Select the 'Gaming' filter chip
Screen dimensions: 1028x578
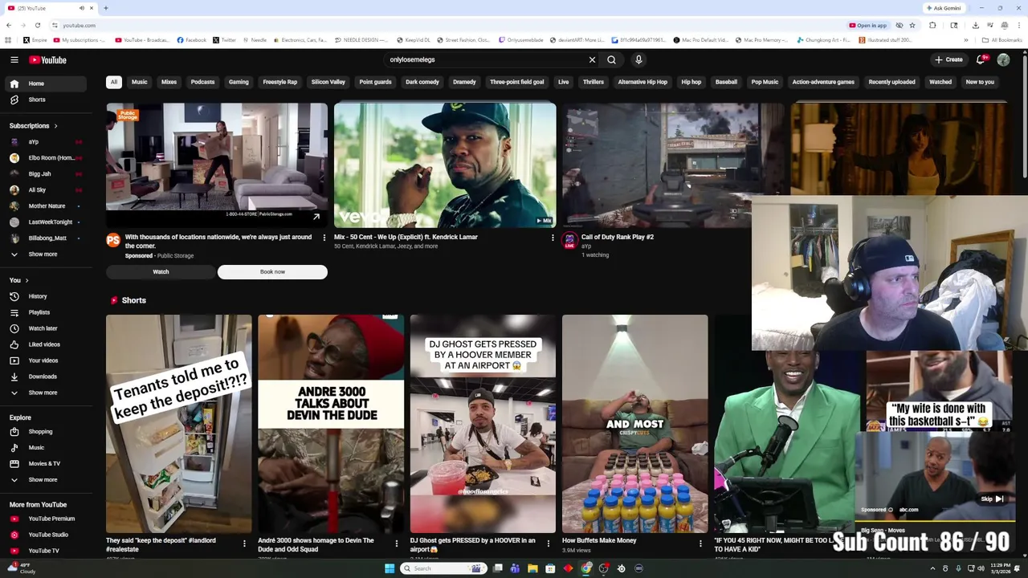[239, 82]
